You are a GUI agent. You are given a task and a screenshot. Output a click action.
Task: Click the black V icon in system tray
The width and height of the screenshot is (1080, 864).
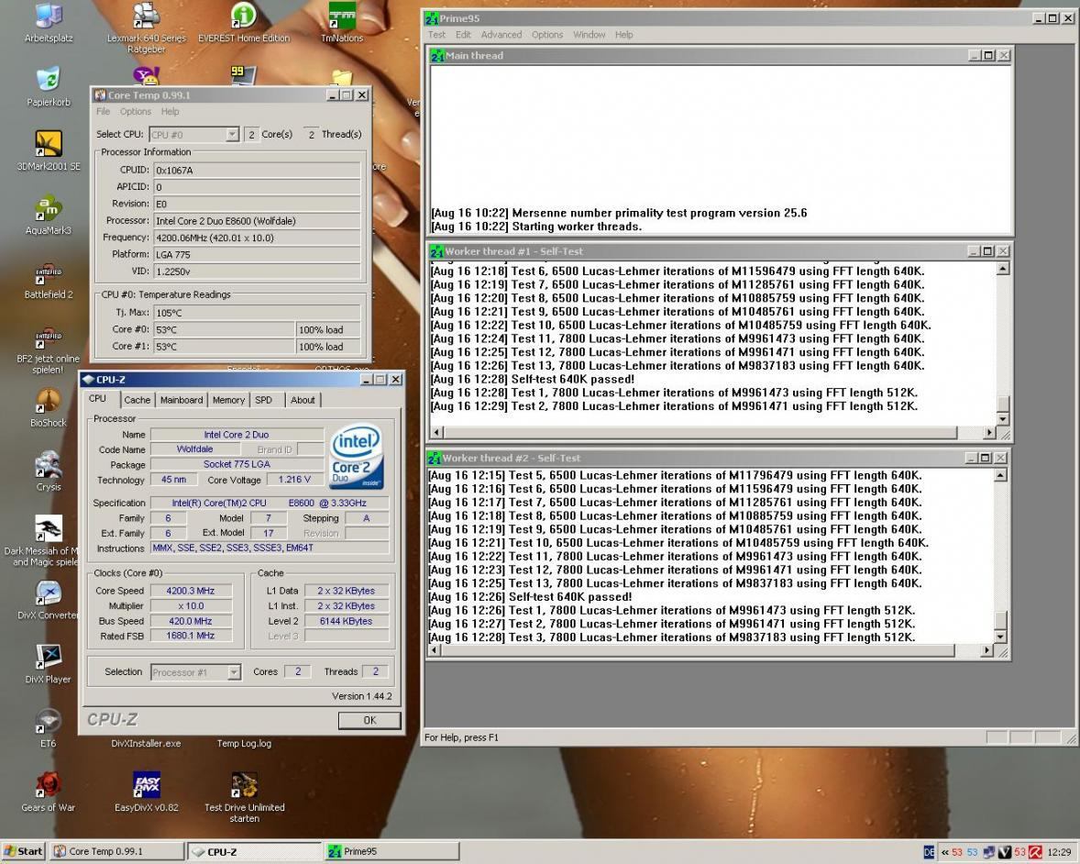tap(1004, 852)
